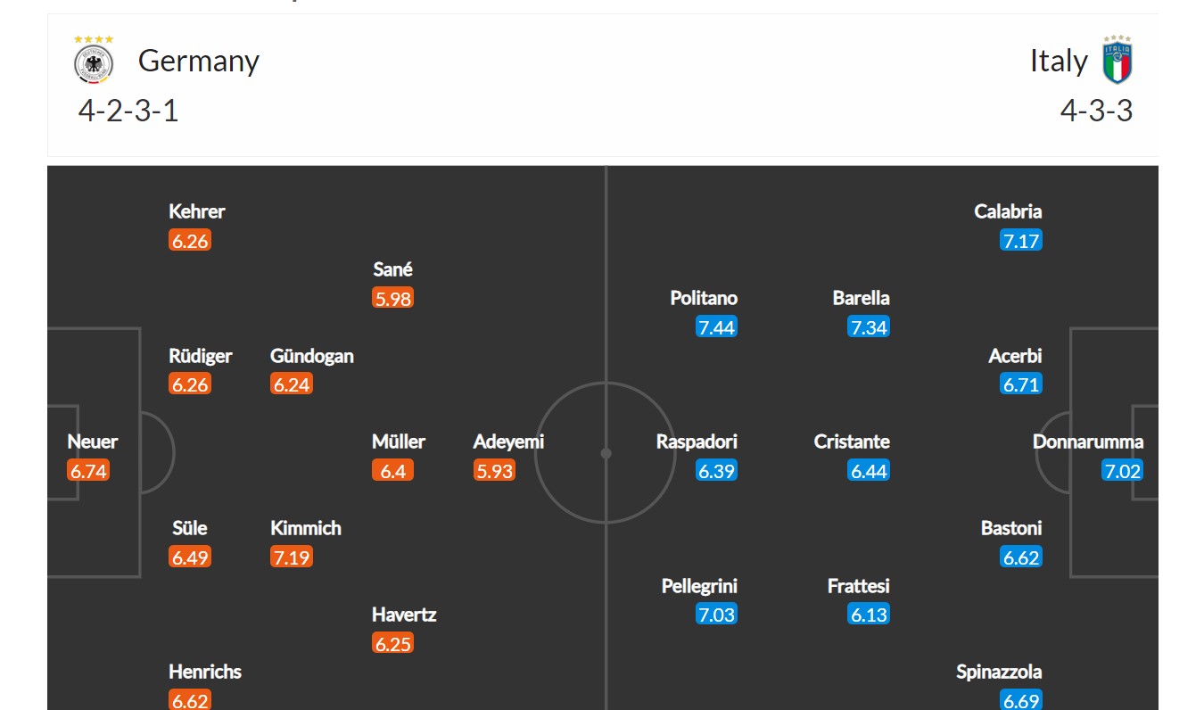Click Havertz's 6.25 rating
The image size is (1204, 710).
pos(393,644)
